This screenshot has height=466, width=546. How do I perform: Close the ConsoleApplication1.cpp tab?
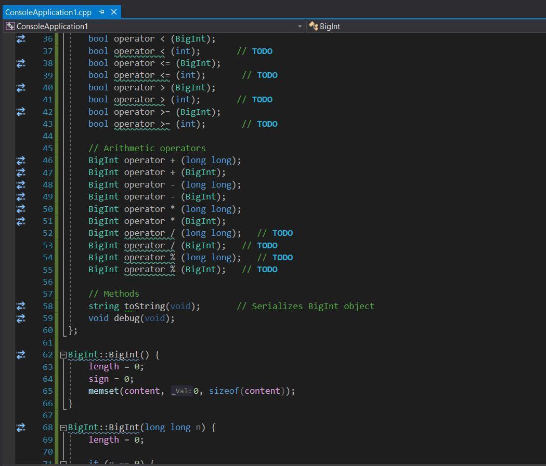[114, 12]
